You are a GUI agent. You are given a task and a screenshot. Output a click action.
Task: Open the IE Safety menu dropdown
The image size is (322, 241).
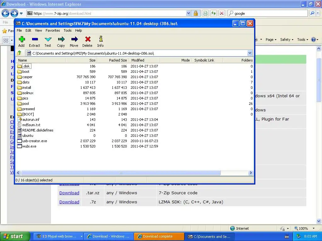(287, 40)
